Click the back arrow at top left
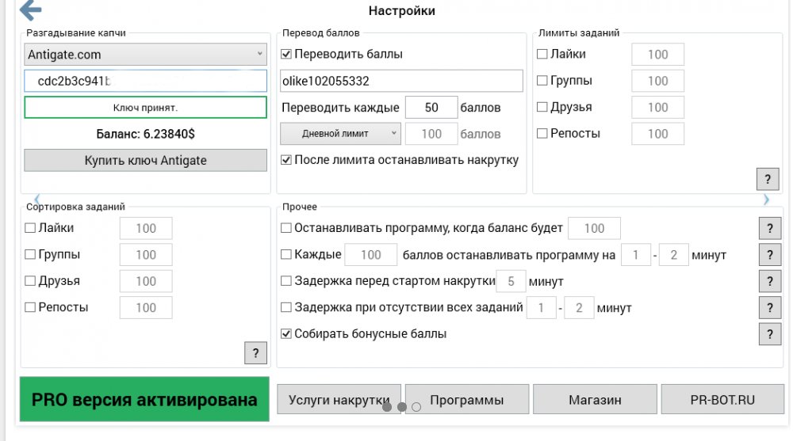 (30, 11)
